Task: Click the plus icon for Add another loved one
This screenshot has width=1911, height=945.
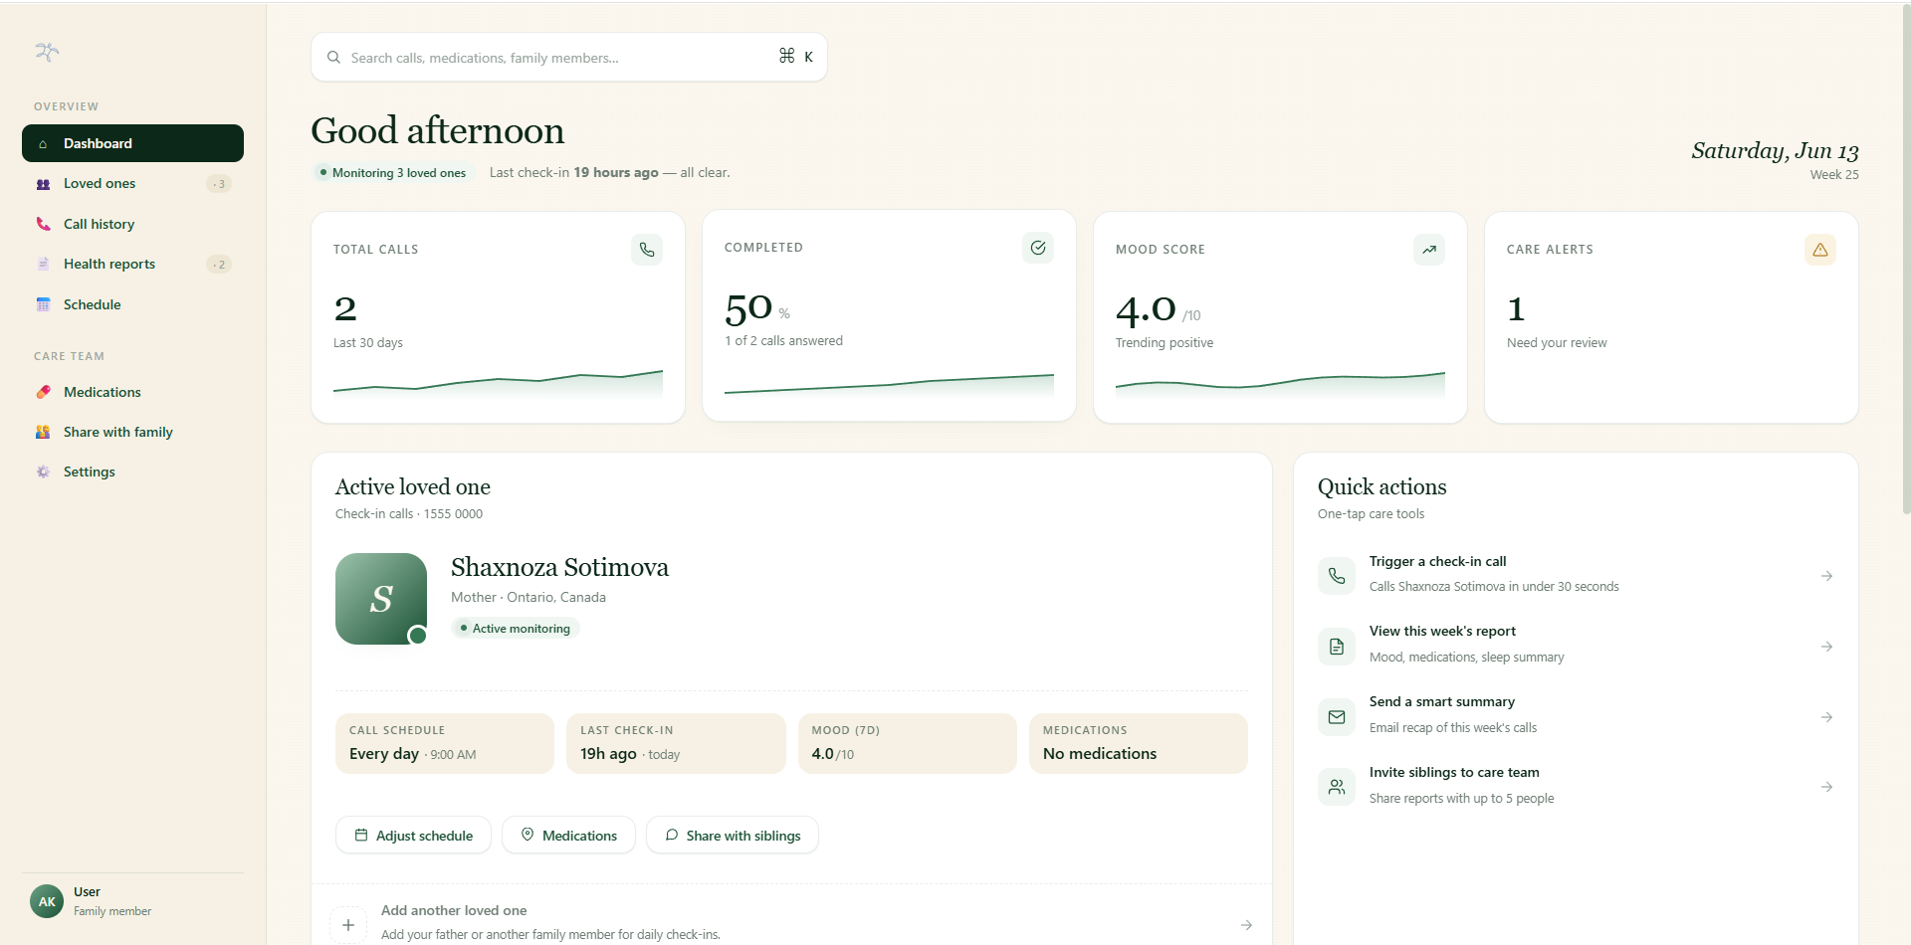Action: (x=348, y=924)
